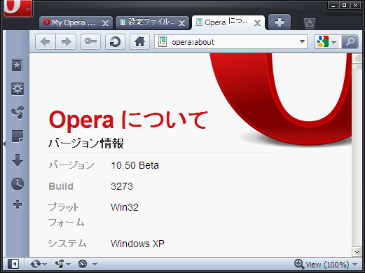365x273 pixels.
Task: Go back to the previous page
Action: (x=46, y=42)
